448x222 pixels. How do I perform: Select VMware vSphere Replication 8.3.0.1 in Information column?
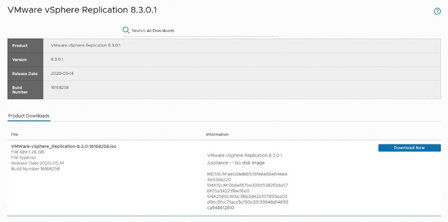click(x=245, y=155)
